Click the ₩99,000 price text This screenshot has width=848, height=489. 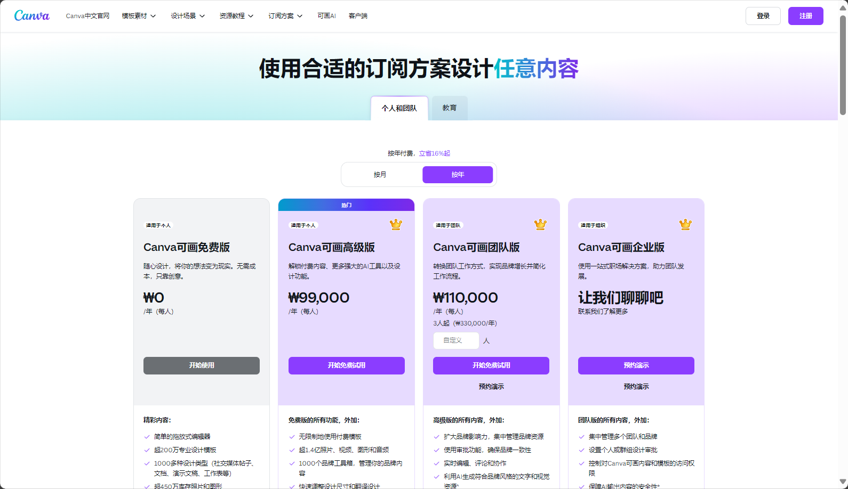[319, 298]
